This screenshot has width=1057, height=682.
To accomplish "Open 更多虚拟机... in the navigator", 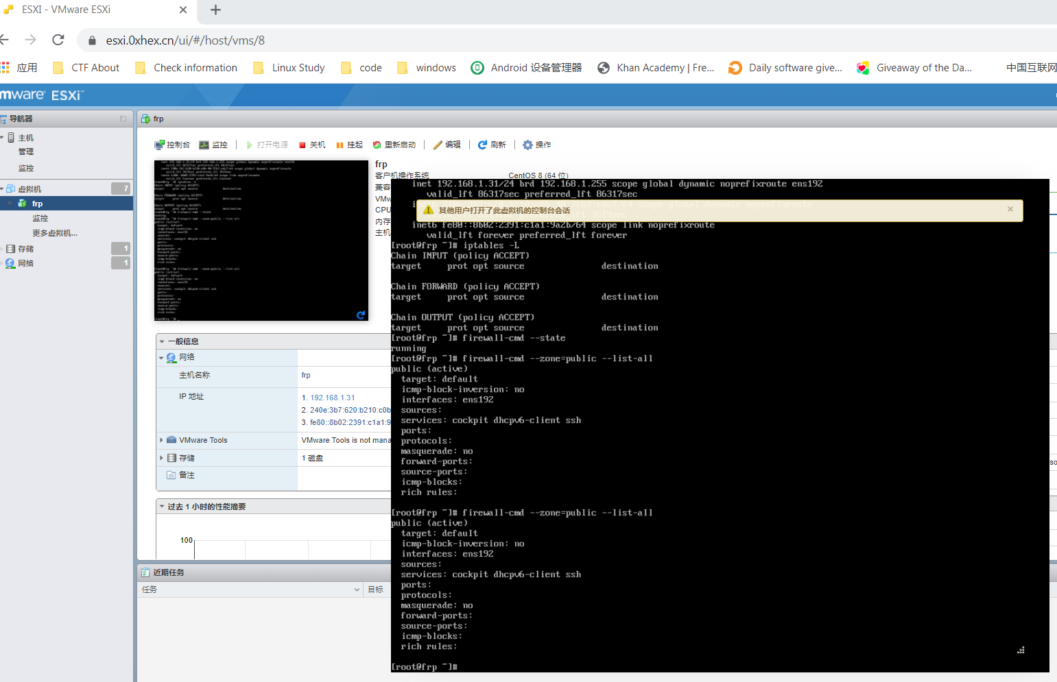I will click(x=55, y=233).
